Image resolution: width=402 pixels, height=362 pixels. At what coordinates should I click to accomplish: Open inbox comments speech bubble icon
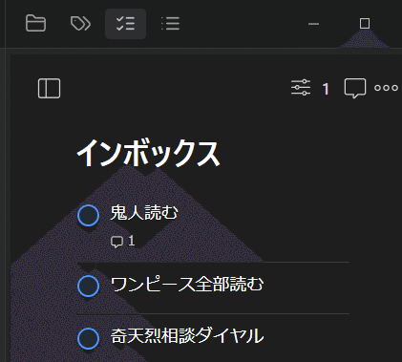tap(355, 88)
